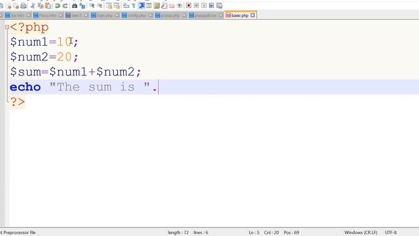Close the new 5 tab
419x236 pixels.
86,16
